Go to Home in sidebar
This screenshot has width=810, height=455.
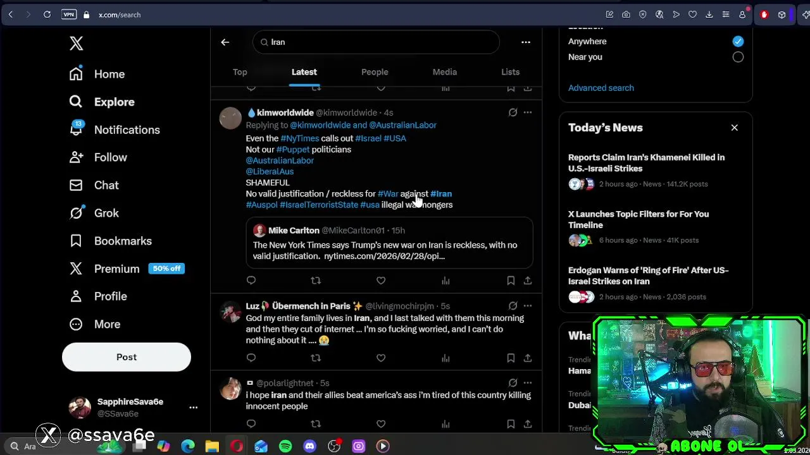pyautogui.click(x=97, y=74)
